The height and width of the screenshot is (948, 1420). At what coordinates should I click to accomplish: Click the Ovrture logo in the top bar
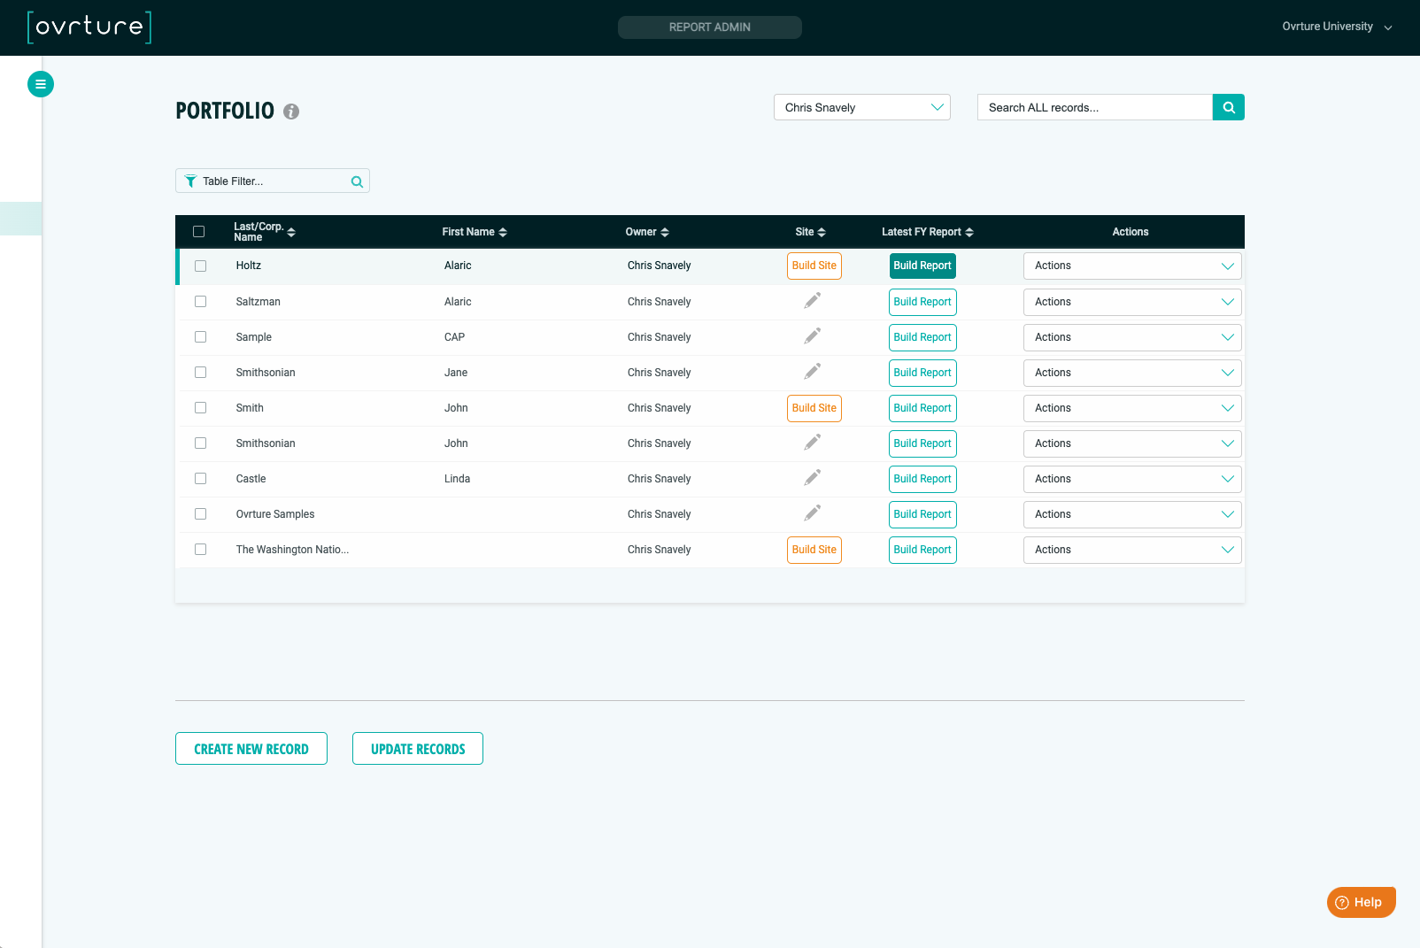click(x=89, y=27)
